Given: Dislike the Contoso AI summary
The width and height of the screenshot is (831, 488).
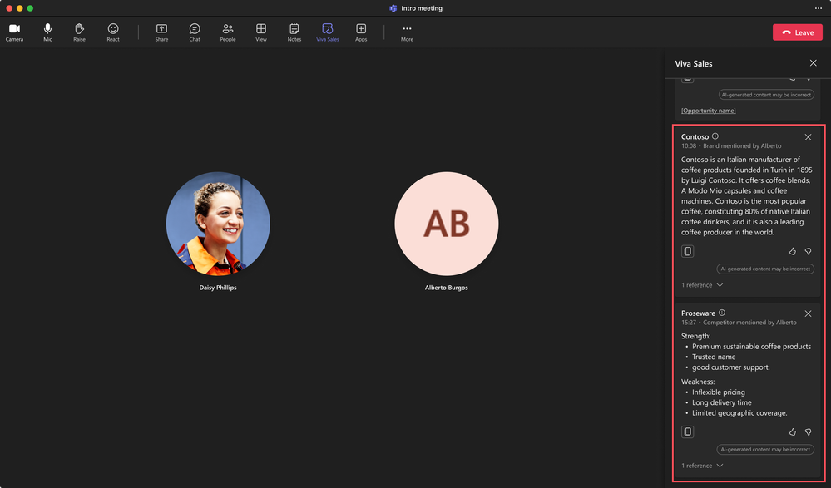Looking at the screenshot, I should 809,251.
